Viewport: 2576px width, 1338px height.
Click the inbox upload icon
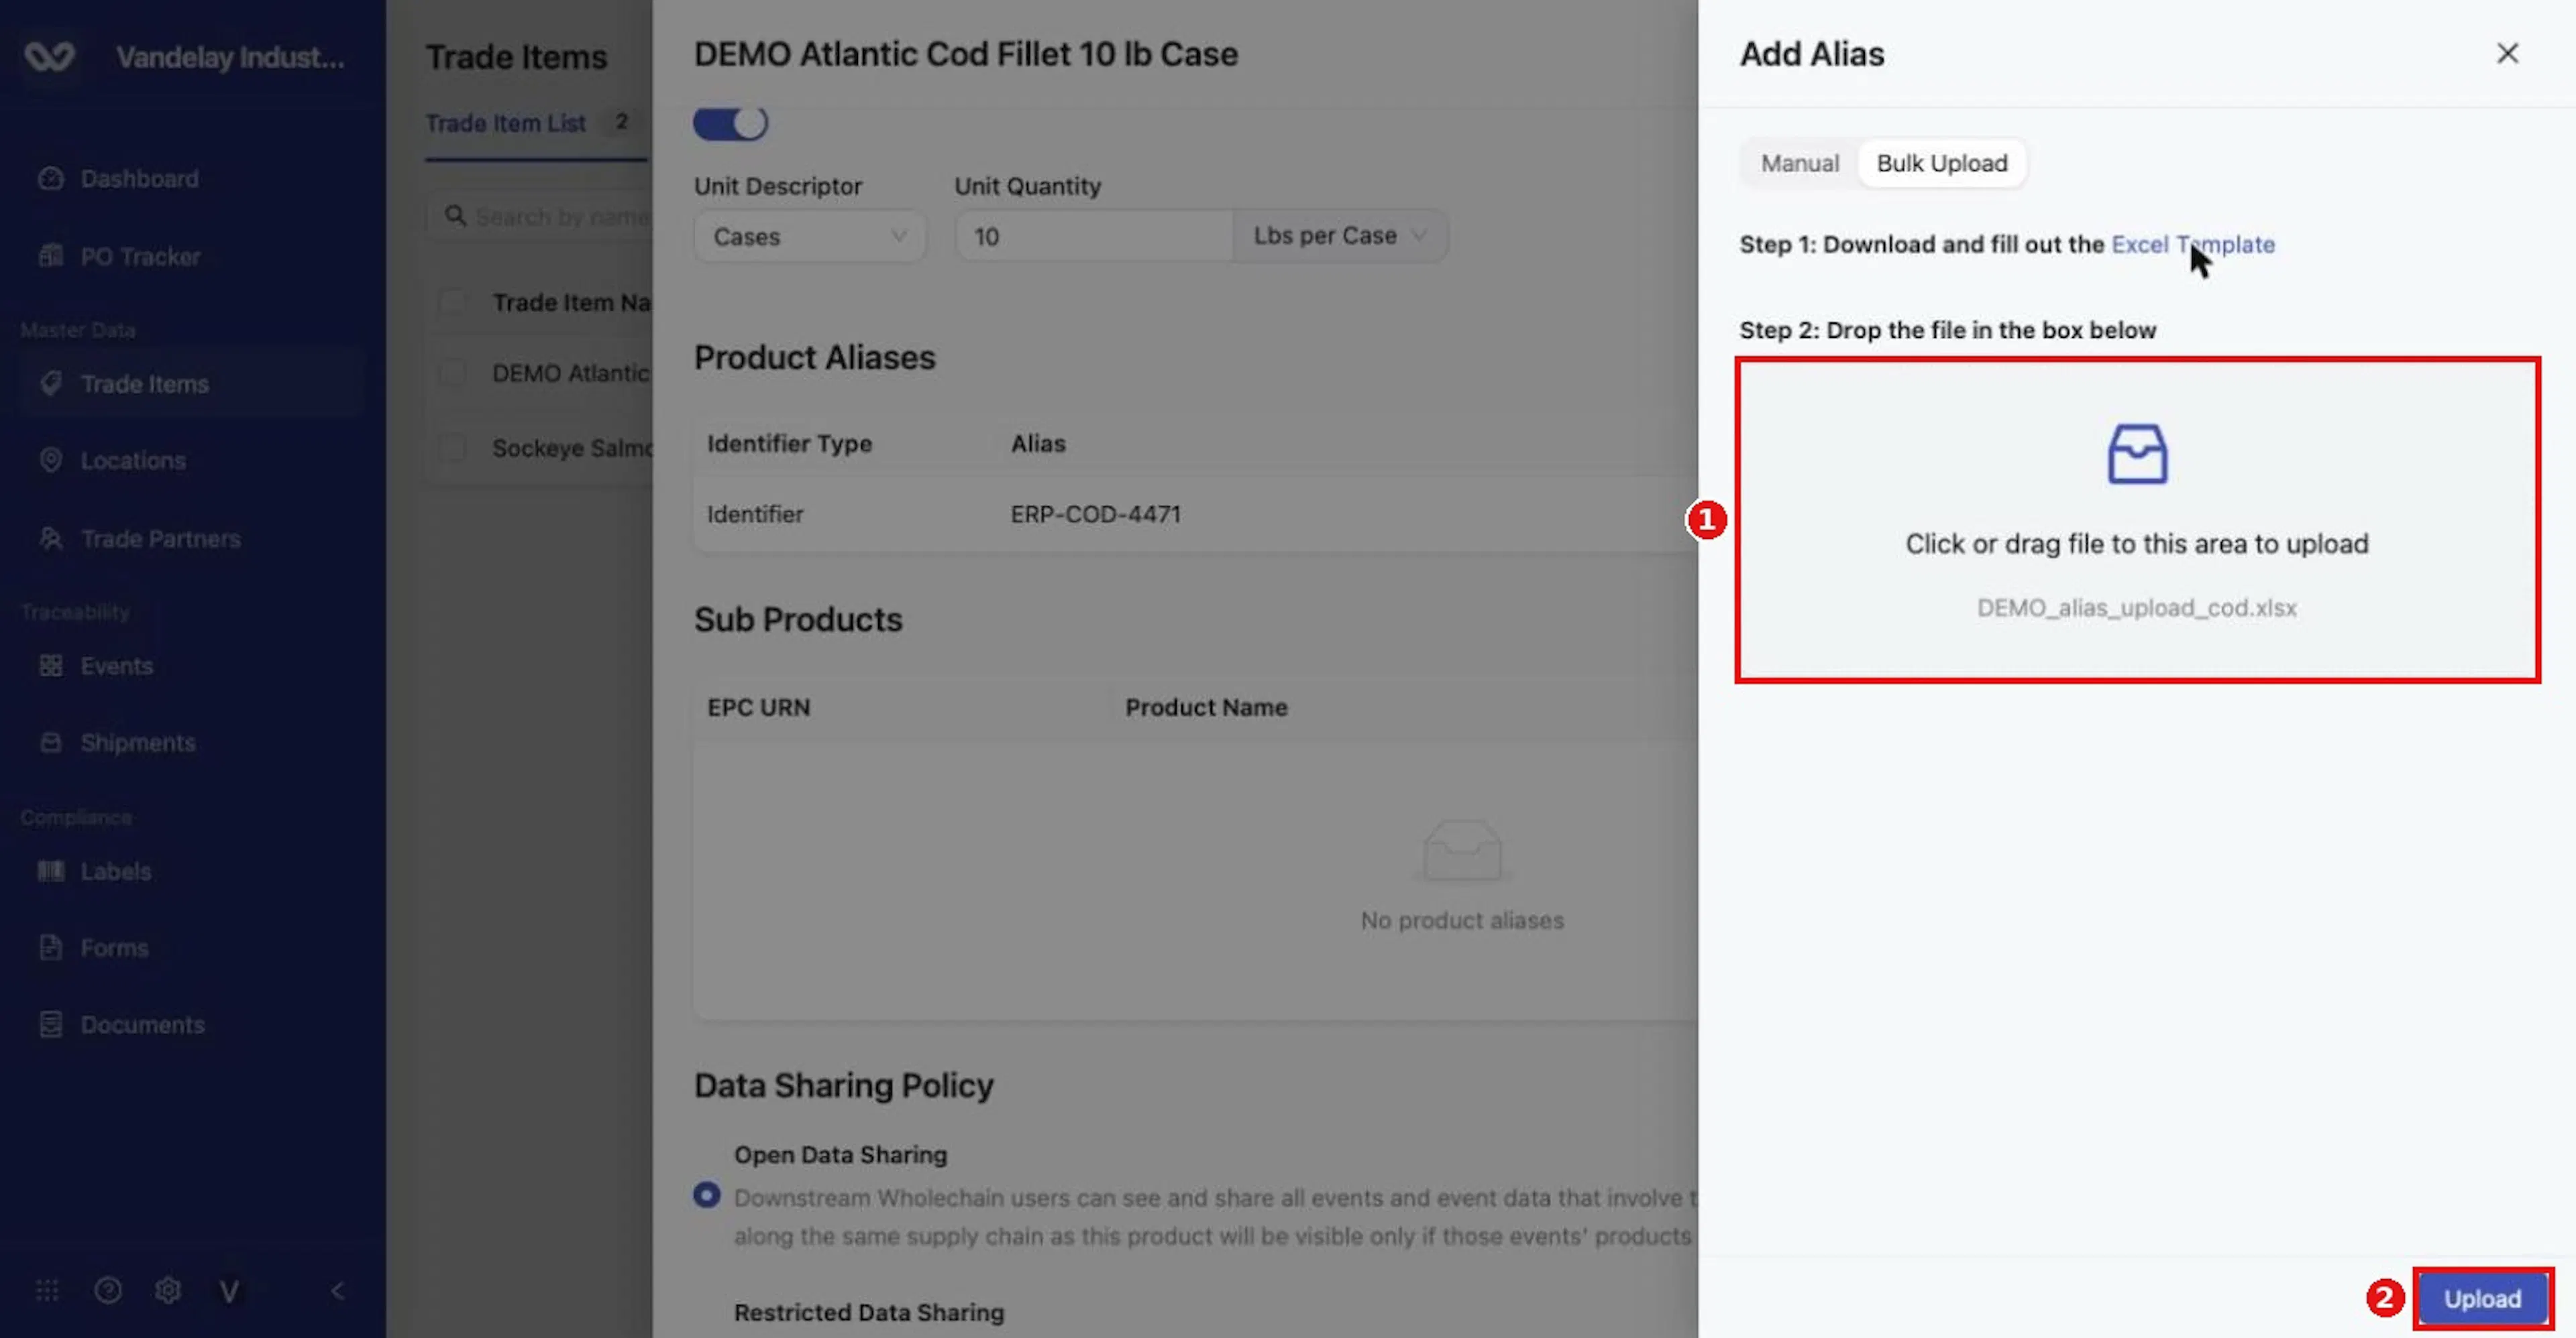tap(2137, 454)
